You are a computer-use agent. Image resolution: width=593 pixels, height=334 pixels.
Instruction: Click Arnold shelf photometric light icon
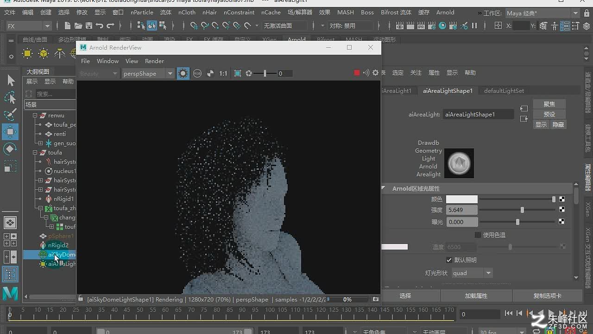click(x=60, y=54)
